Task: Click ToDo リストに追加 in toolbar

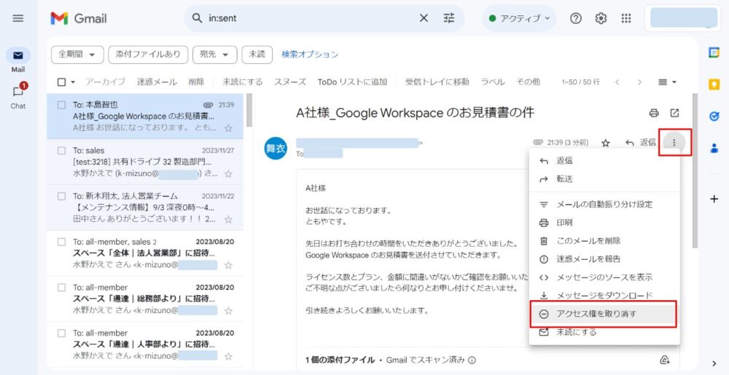Action: coord(352,82)
